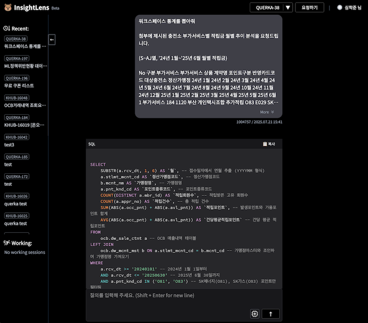Viewport: 368px width, 323px height.
Task: Click the InsightLens bear logo
Action: (x=7, y=7)
